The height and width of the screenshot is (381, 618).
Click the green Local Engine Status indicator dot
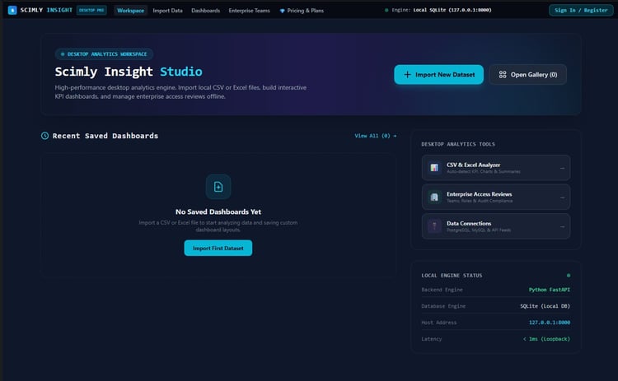[569, 275]
